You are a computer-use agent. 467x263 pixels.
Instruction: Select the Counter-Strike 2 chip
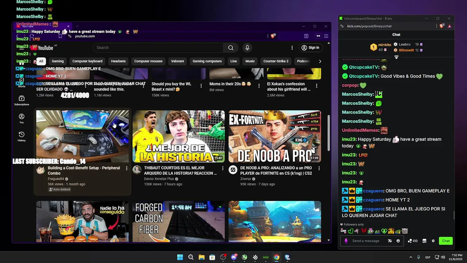(x=276, y=61)
